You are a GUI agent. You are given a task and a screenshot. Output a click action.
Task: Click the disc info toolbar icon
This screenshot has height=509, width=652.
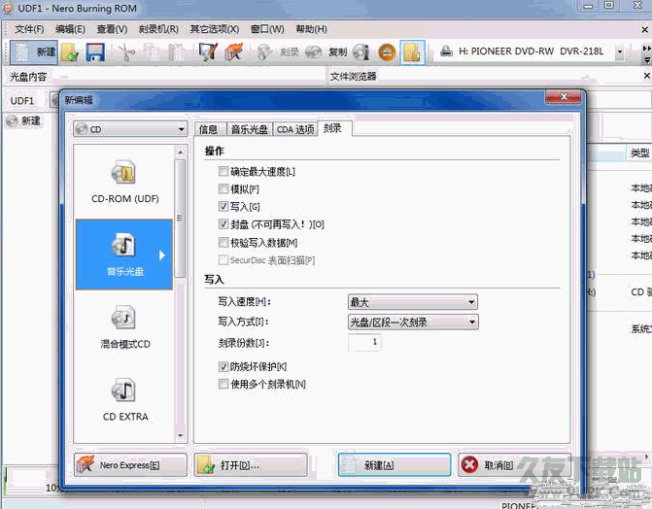point(361,52)
